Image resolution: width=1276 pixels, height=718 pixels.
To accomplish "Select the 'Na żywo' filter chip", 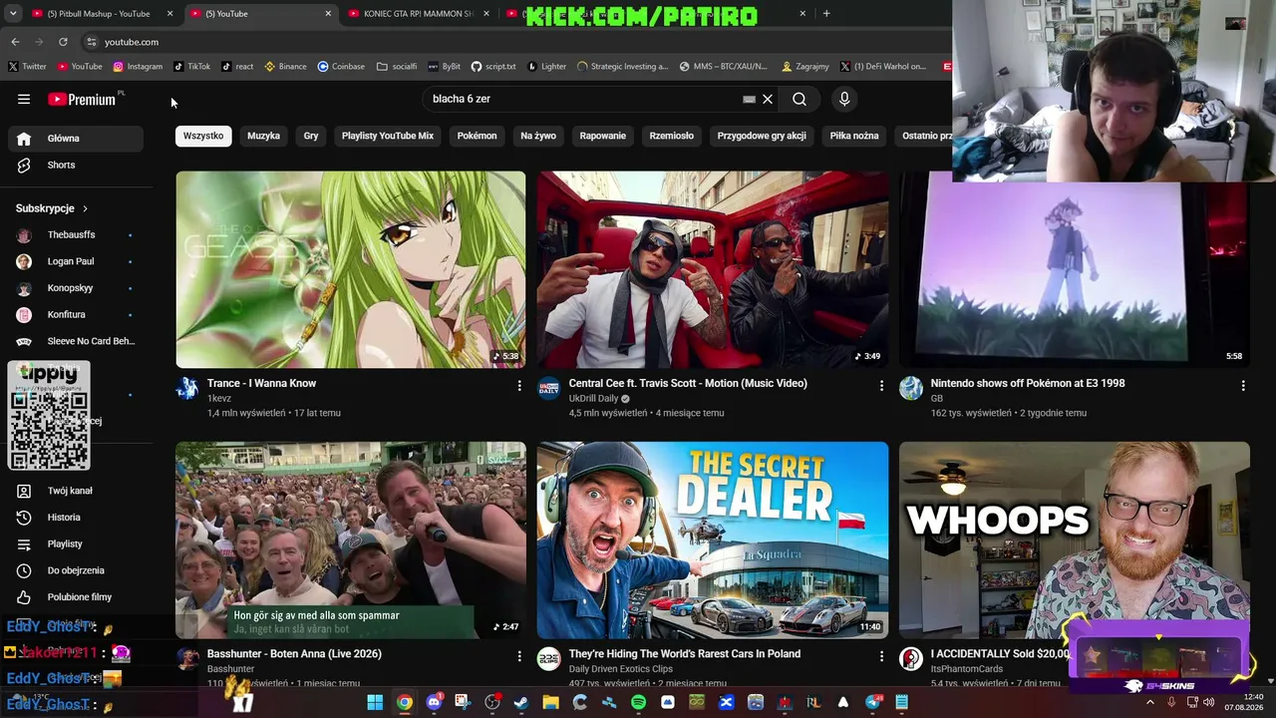I will click(x=538, y=136).
